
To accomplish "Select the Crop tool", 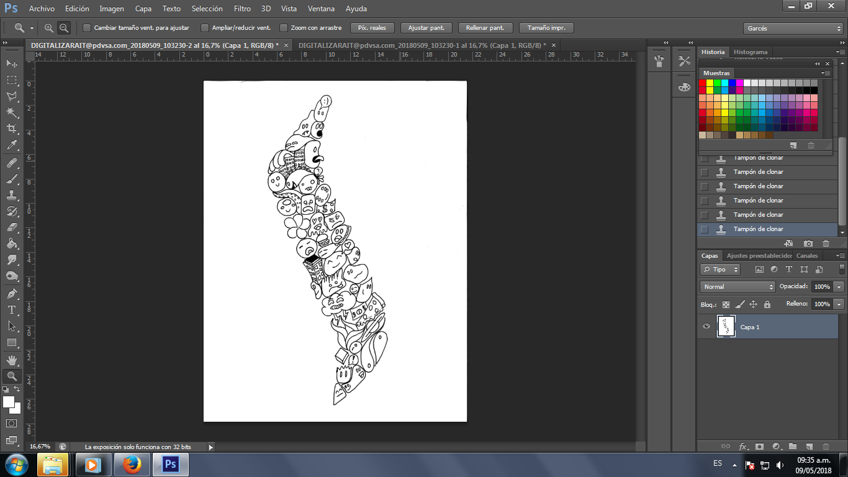I will (x=12, y=129).
